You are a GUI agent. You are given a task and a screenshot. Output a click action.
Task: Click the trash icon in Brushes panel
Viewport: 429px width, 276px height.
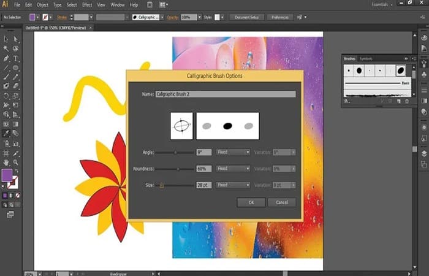point(406,100)
